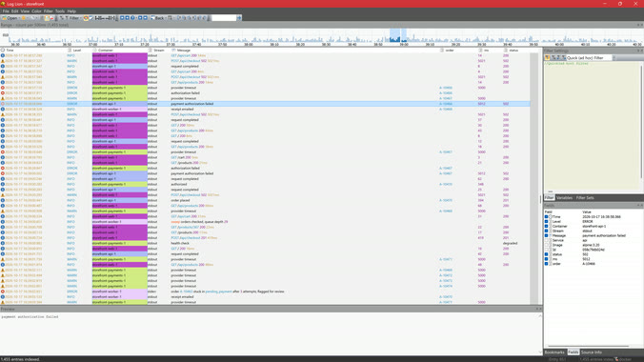Image resolution: width=644 pixels, height=362 pixels.
Task: Click the 'receipt emailed' message under selected row
Action: coord(182,110)
